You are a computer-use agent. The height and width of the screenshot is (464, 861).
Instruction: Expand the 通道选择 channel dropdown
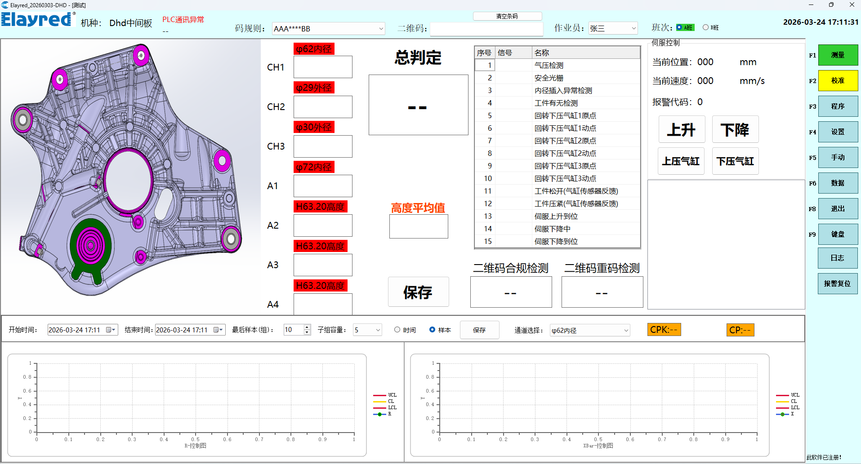click(626, 331)
